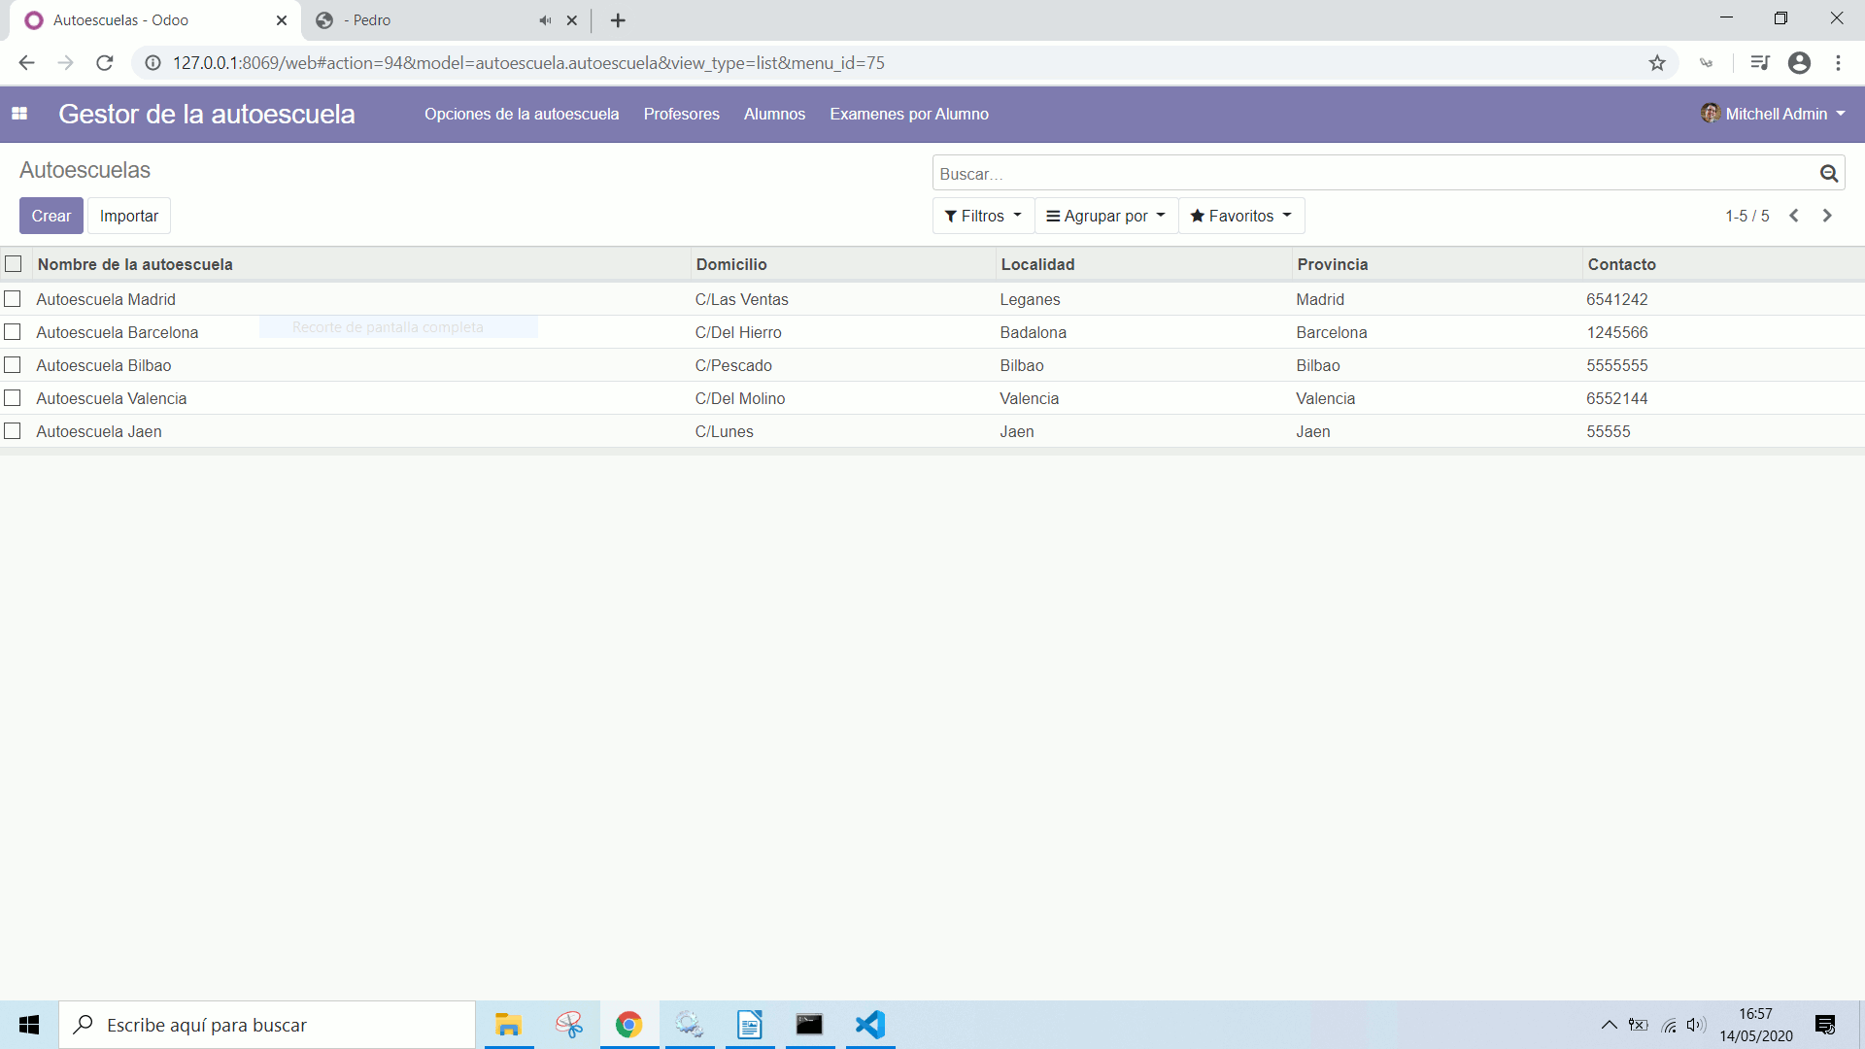1865x1049 pixels.
Task: Open Examenes por Alumno menu
Action: coord(908,114)
